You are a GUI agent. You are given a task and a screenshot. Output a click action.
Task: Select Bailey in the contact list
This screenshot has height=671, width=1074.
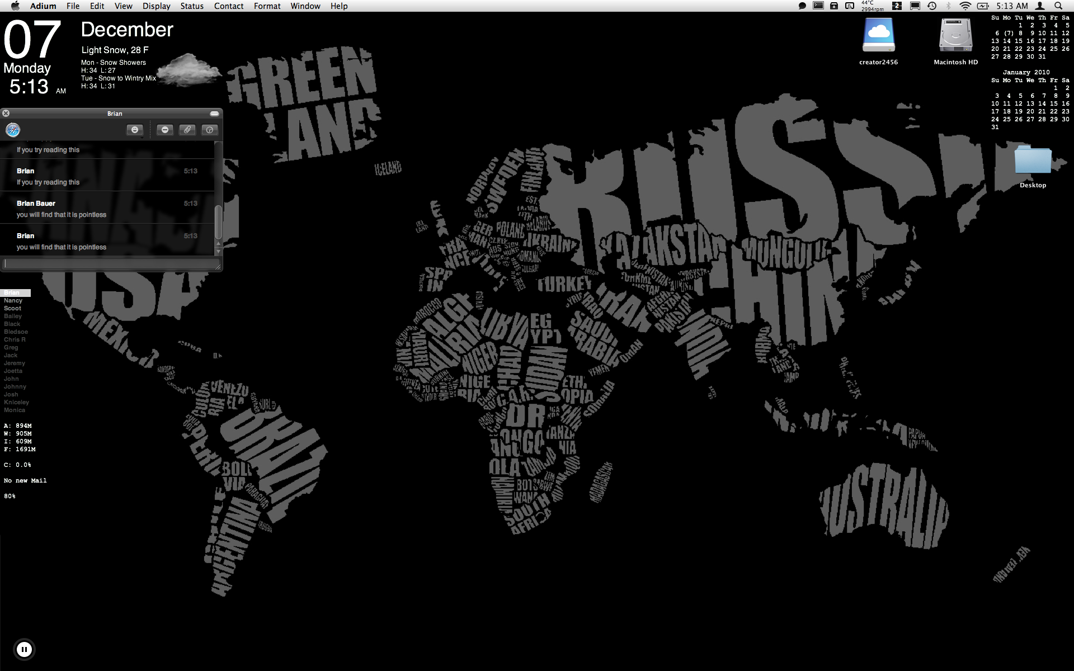coord(13,316)
